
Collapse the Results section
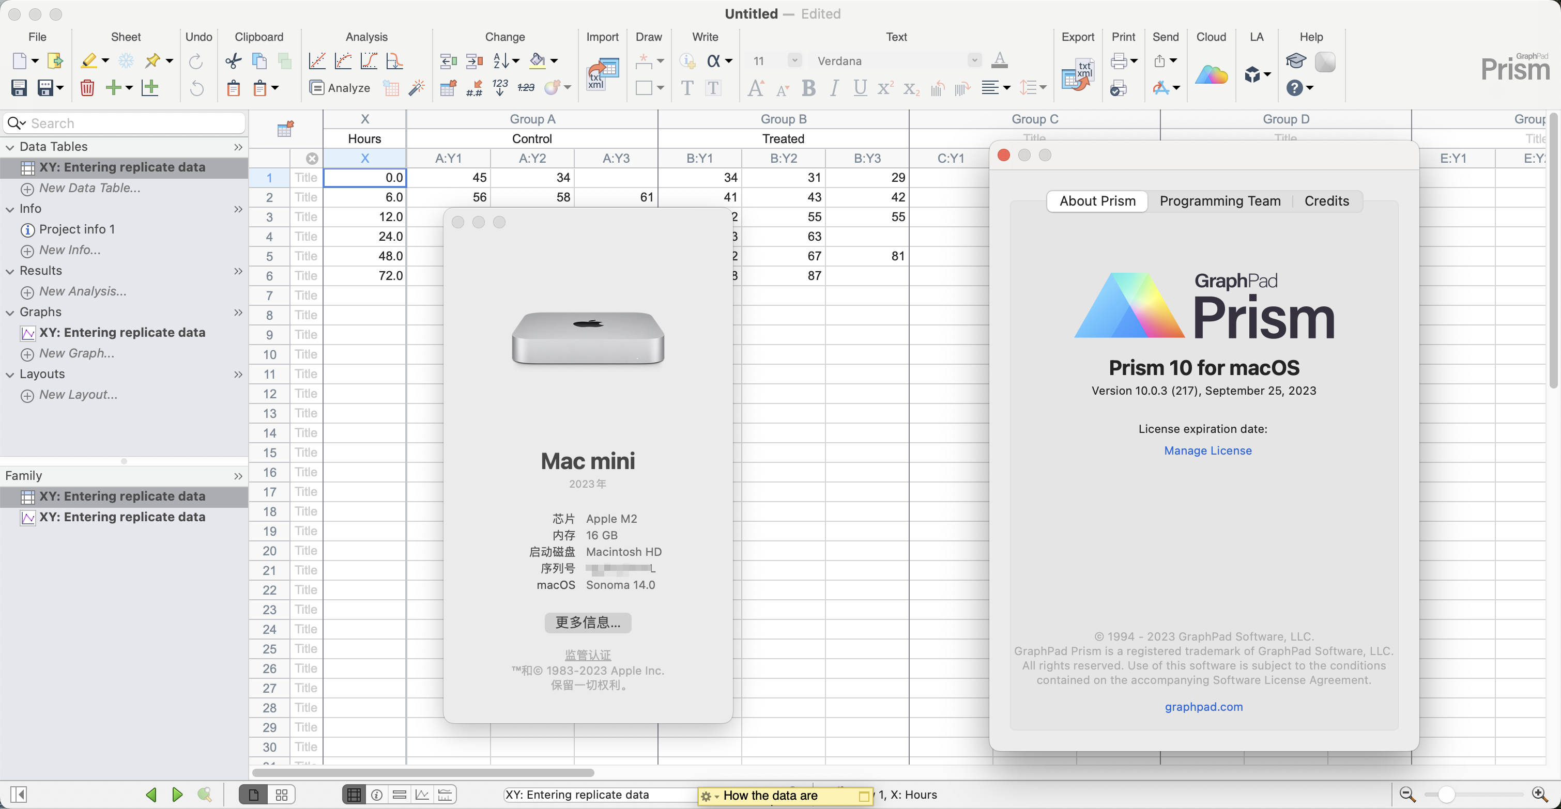[x=10, y=271]
